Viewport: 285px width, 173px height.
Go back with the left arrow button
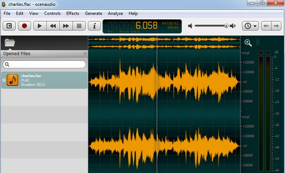[266, 26]
